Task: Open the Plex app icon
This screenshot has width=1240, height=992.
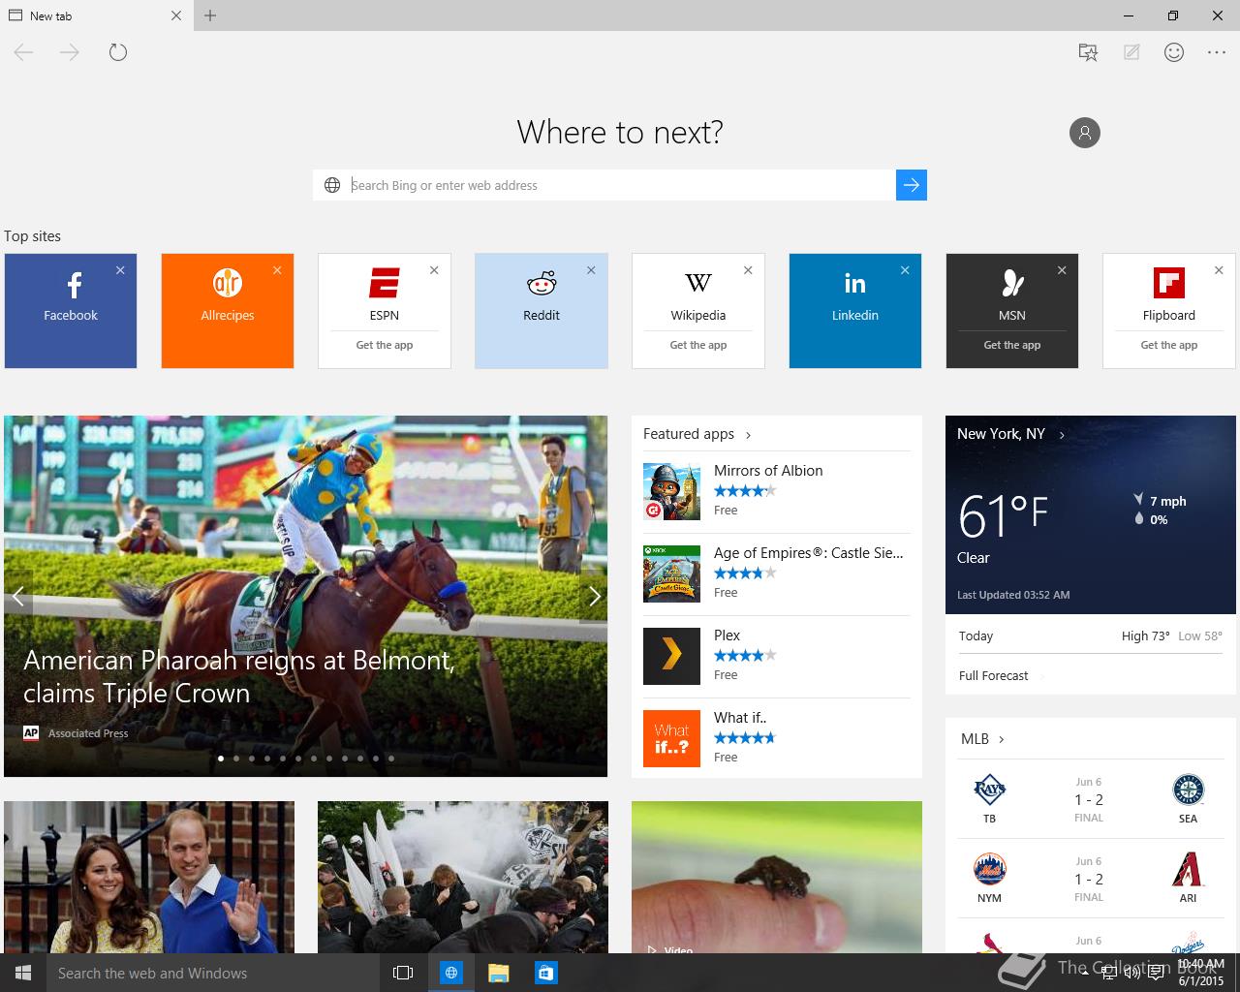Action: [671, 656]
